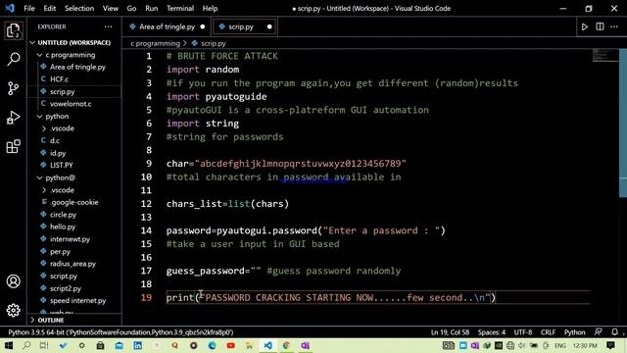
Task: Click unsaved dot on scrip.py tab
Action: pyautogui.click(x=269, y=26)
